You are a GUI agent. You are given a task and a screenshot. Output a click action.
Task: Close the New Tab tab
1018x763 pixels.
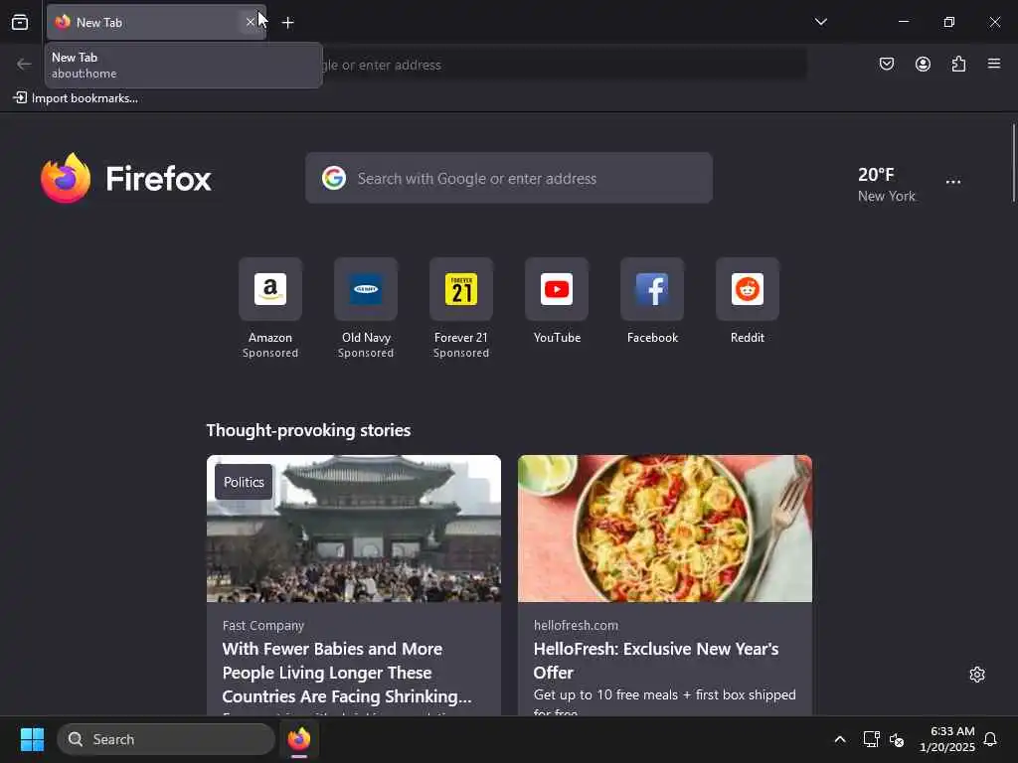pos(250,22)
